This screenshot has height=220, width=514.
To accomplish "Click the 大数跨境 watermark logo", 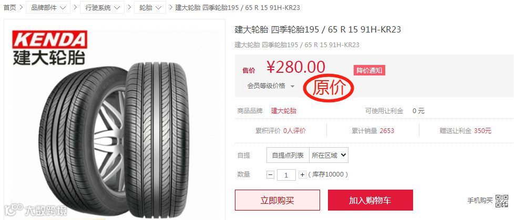I will [35, 210].
